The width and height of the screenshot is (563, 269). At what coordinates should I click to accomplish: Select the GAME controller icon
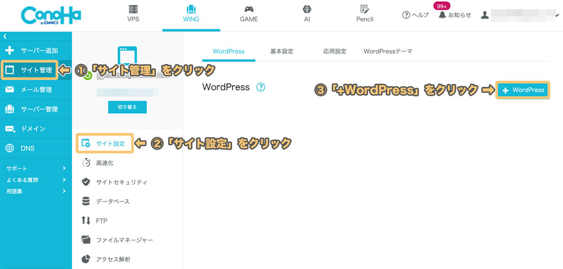tap(249, 10)
